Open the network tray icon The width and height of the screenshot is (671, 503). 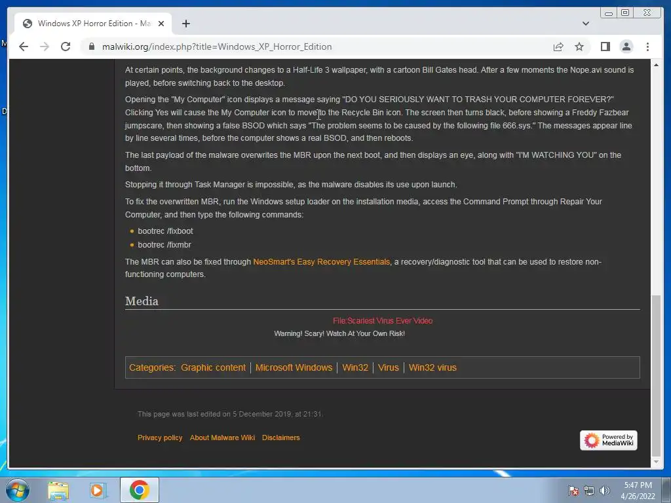589,491
